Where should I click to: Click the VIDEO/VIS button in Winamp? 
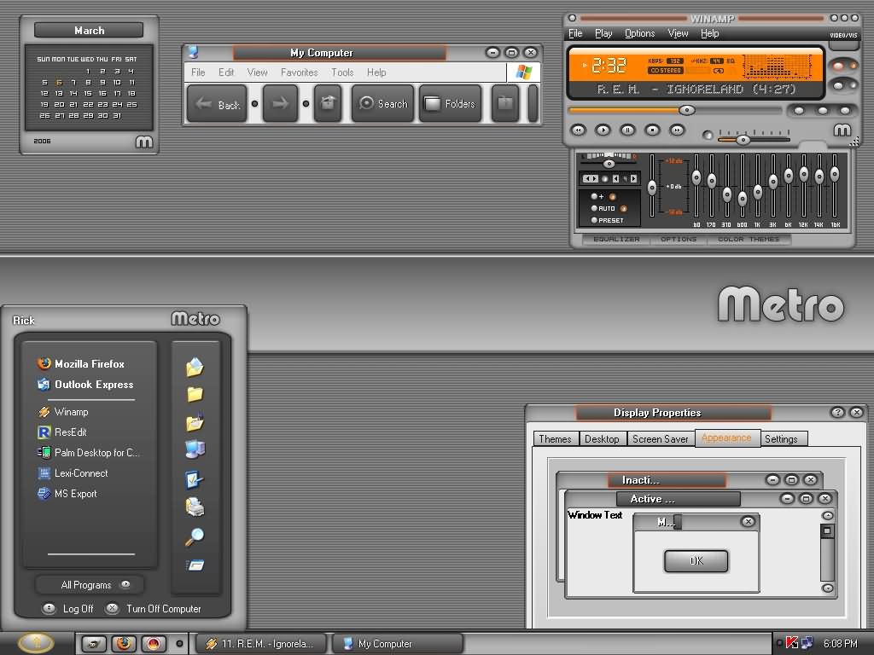843,35
